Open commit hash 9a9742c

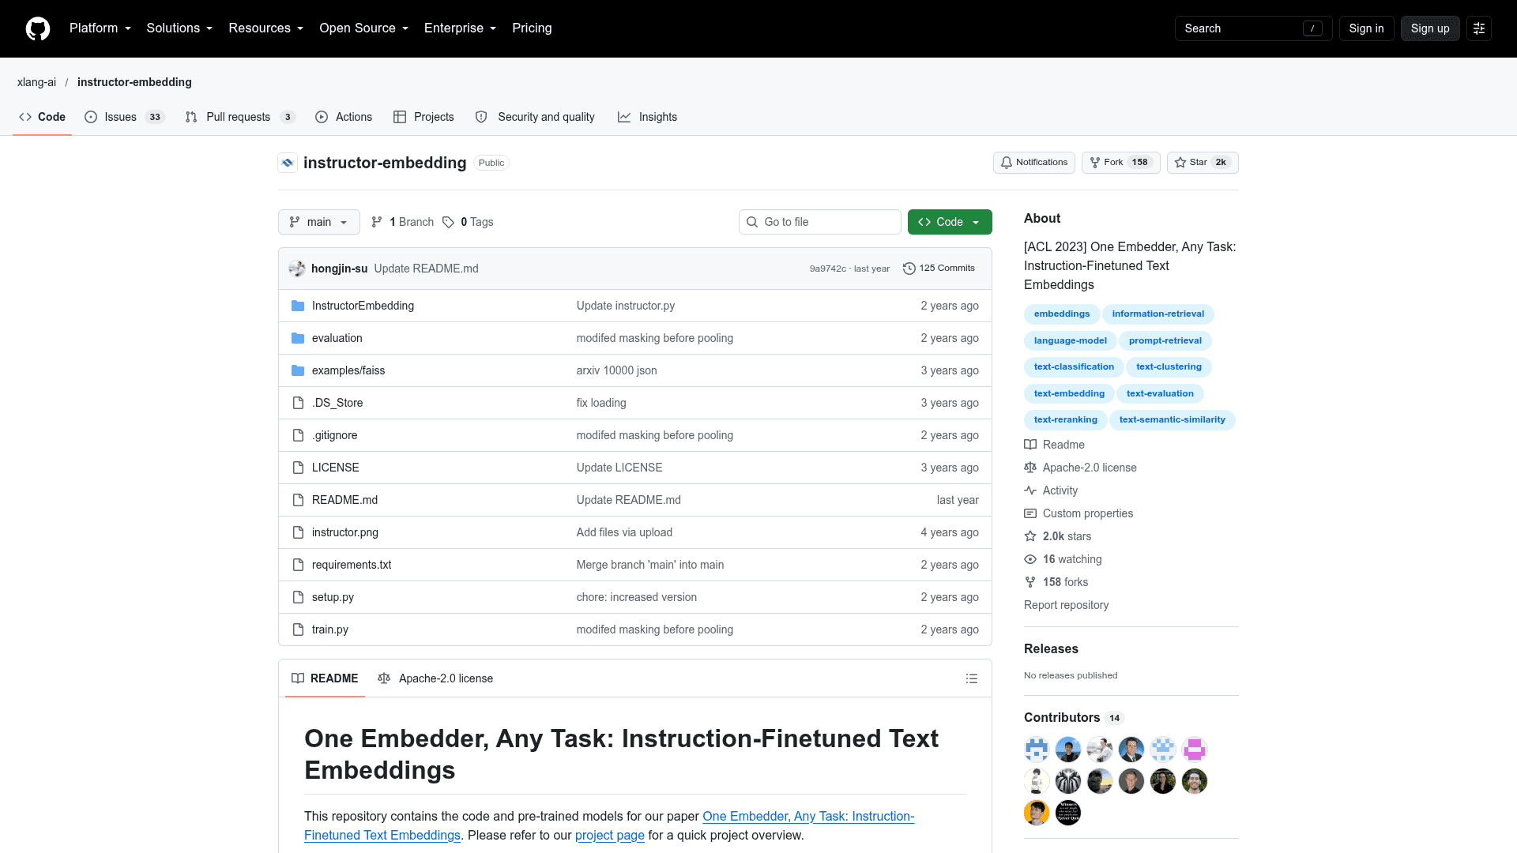(827, 269)
